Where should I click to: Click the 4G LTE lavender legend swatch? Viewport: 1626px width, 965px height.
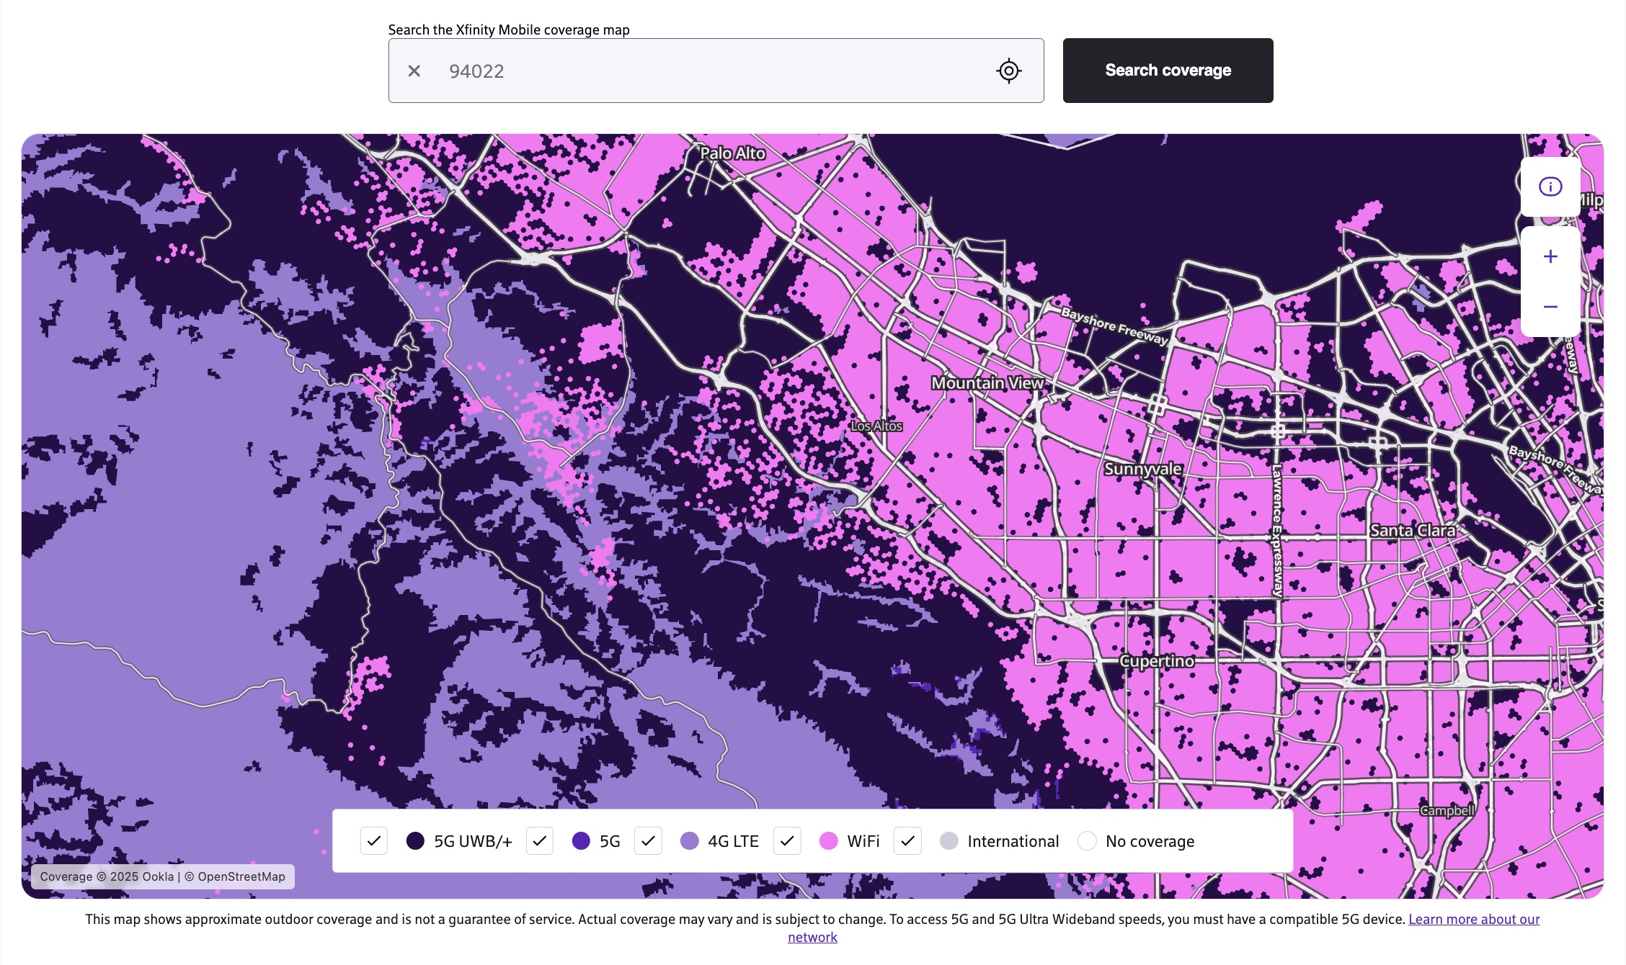[690, 841]
